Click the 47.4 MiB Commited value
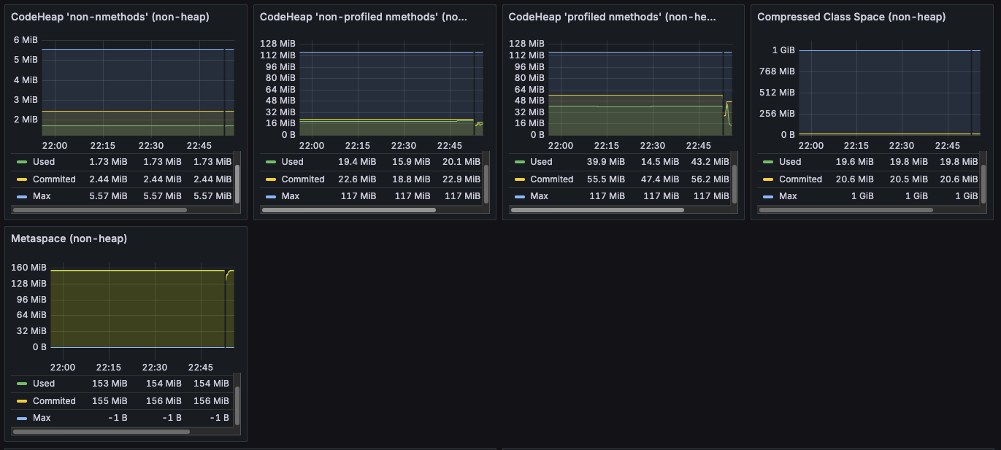This screenshot has height=450, width=1001. point(659,179)
